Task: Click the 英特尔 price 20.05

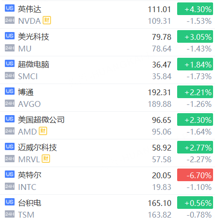Action: coord(162,175)
